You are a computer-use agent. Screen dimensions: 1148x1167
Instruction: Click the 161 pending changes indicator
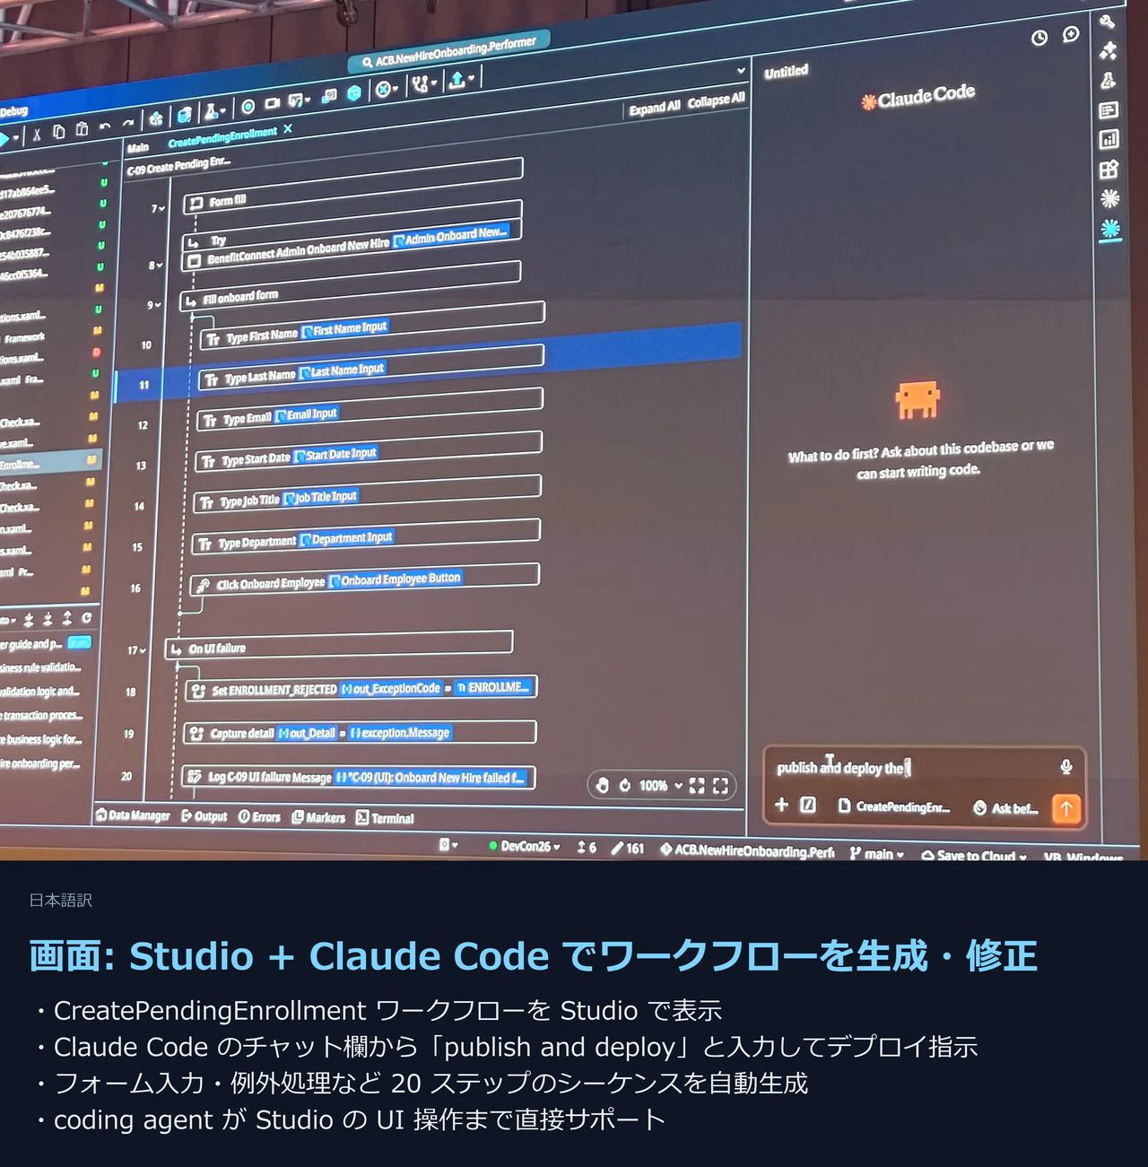pyautogui.click(x=628, y=848)
